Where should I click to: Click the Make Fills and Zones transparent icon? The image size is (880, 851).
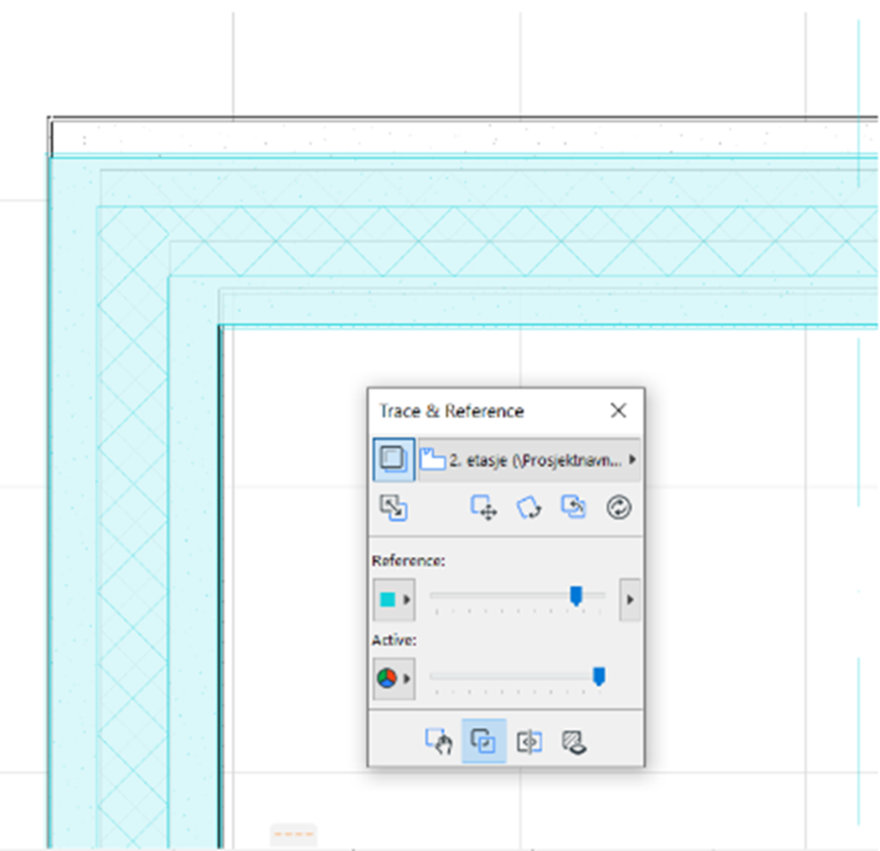[x=575, y=742]
